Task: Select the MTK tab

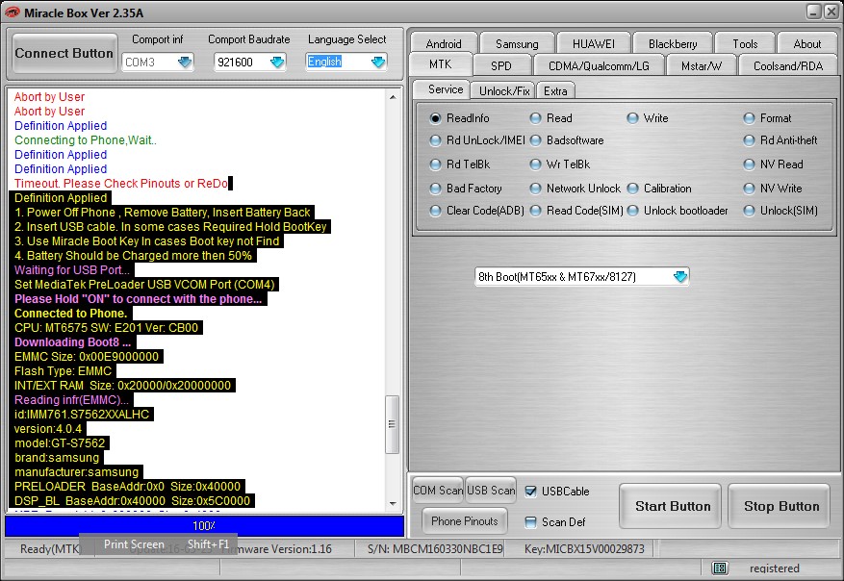Action: (441, 64)
